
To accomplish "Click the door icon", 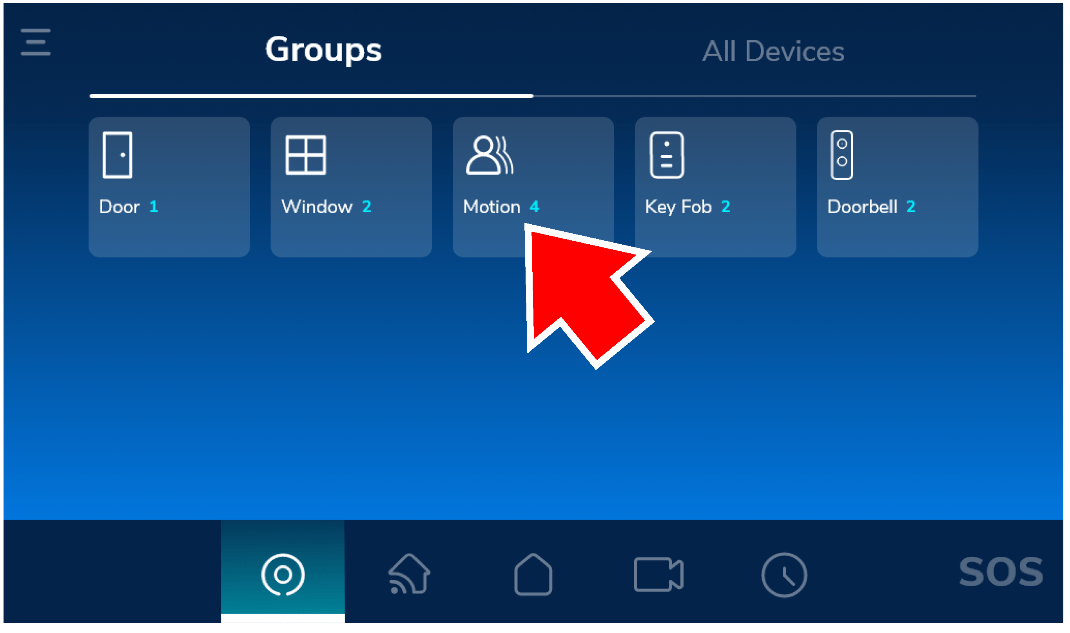I will [118, 155].
